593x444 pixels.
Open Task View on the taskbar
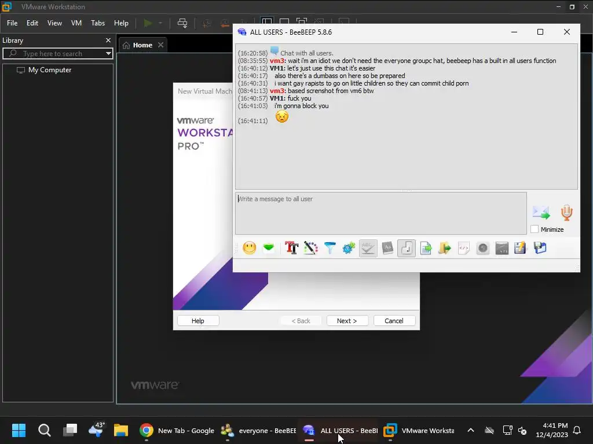tap(70, 430)
